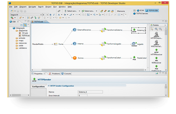Collapse the HTTP Sender Configuration section
Viewport: 176px width, 114px height.
click(49, 86)
